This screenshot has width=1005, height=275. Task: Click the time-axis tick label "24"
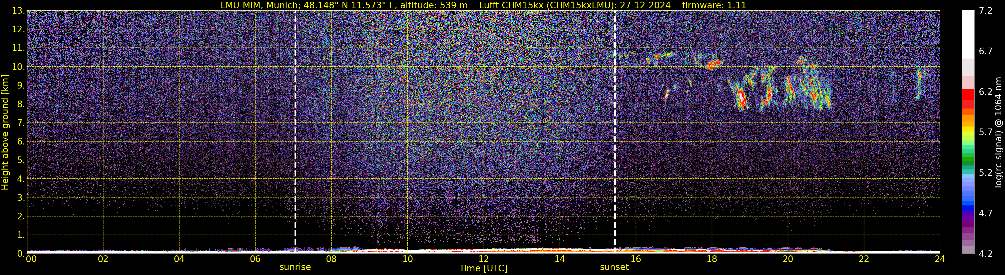(940, 259)
